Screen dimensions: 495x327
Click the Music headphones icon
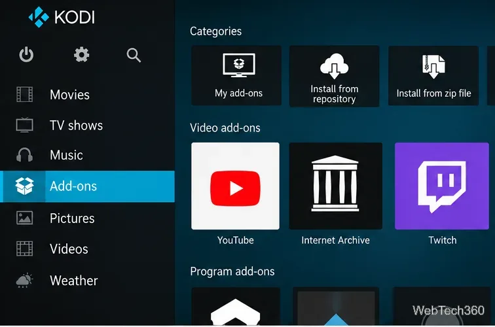(x=25, y=155)
